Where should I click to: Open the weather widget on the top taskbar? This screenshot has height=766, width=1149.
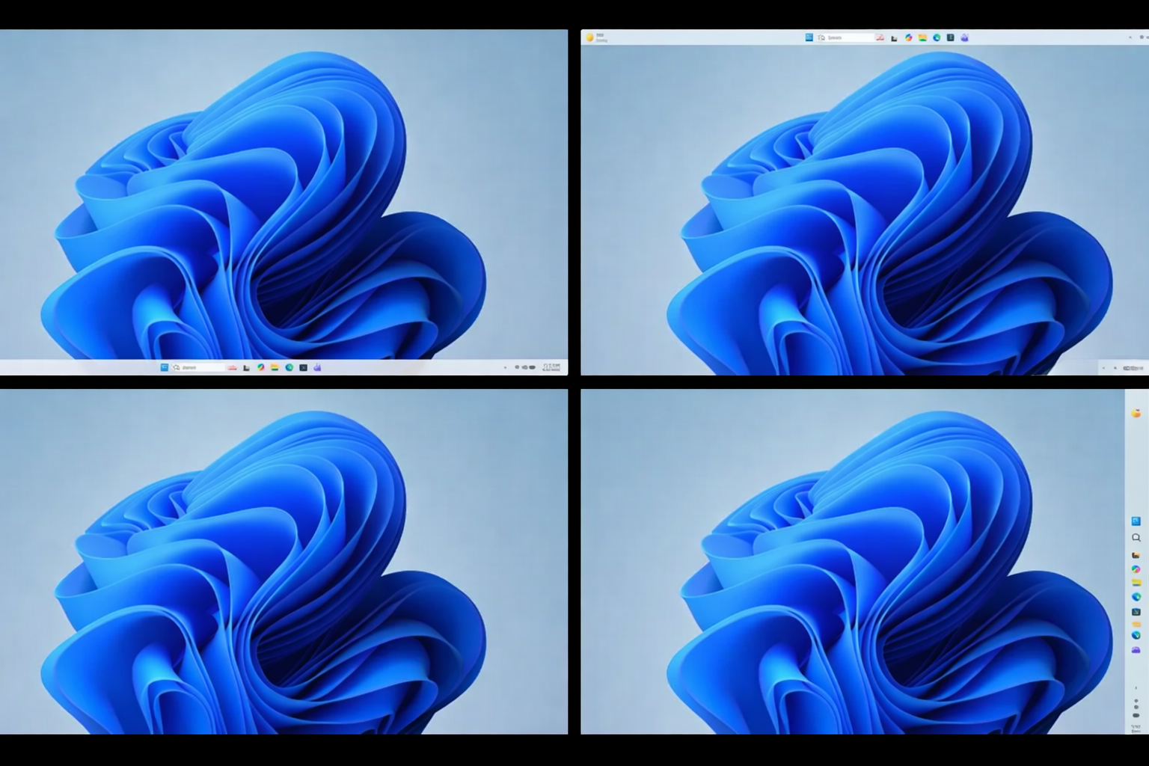coord(596,37)
